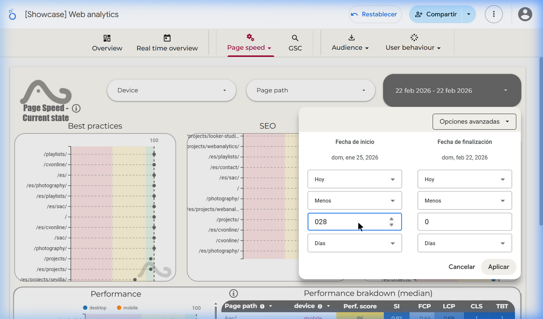Open the end date Hoy dropdown
543x319 pixels.
pos(465,179)
